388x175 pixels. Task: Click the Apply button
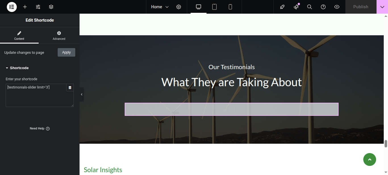tap(66, 52)
